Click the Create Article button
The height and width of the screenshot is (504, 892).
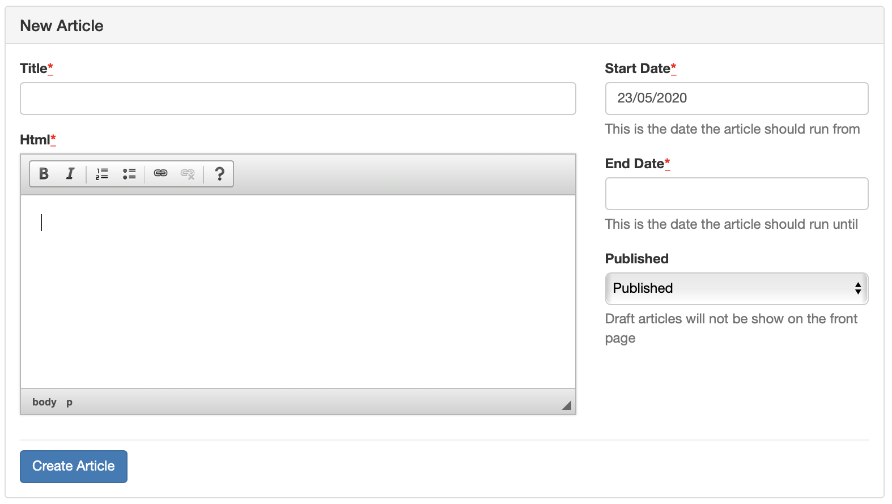point(74,467)
